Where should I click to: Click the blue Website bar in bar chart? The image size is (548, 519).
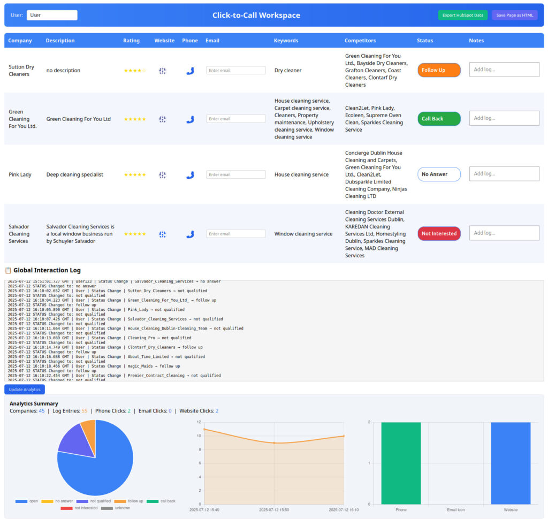tap(511, 463)
